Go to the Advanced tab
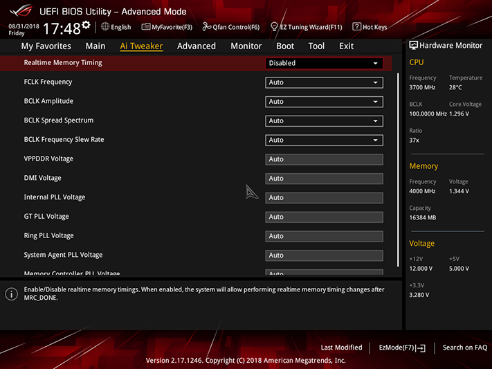Image resolution: width=492 pixels, height=369 pixels. click(x=197, y=46)
